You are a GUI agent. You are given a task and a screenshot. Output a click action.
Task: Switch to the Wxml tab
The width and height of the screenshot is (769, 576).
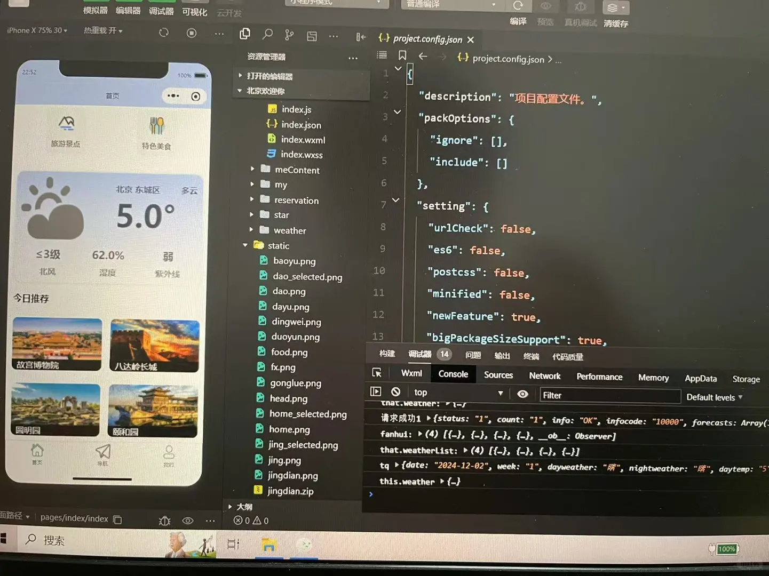(411, 373)
